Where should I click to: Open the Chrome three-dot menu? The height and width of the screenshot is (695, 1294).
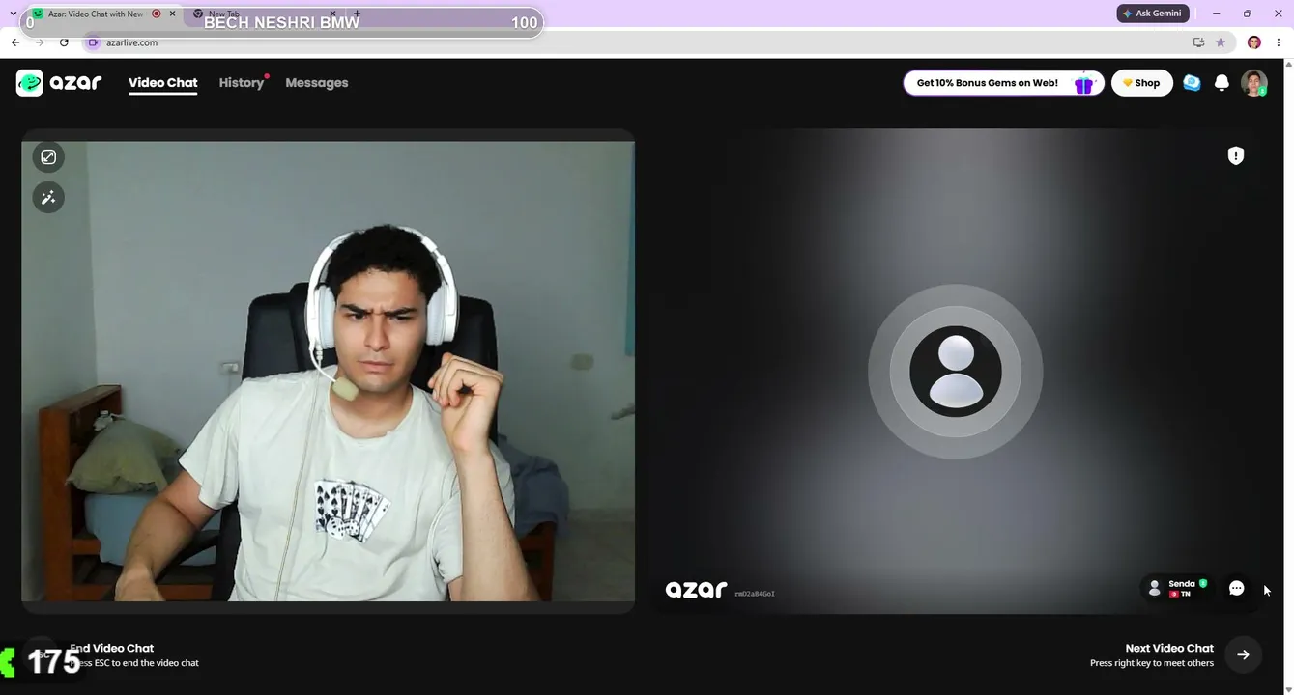click(1279, 42)
